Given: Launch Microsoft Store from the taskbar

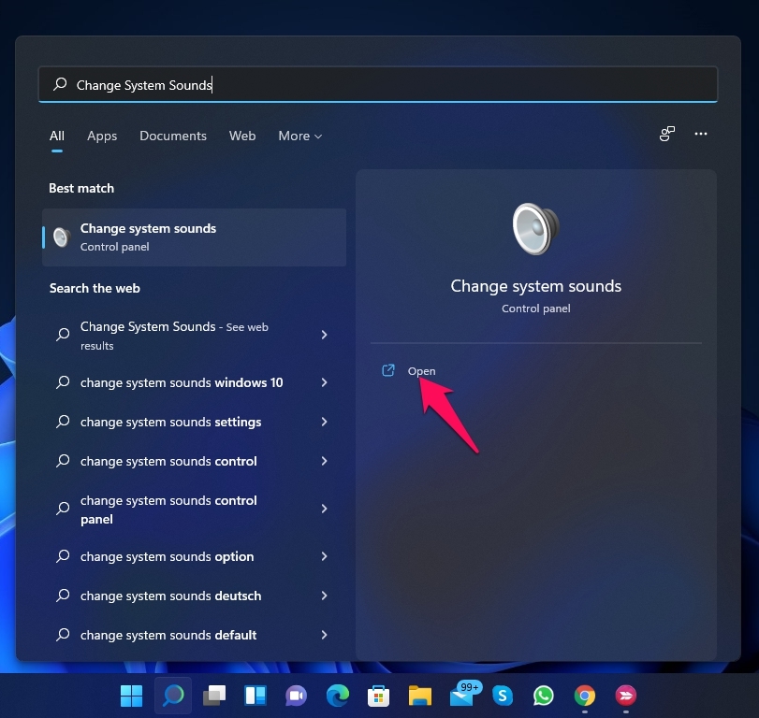Looking at the screenshot, I should [x=378, y=696].
